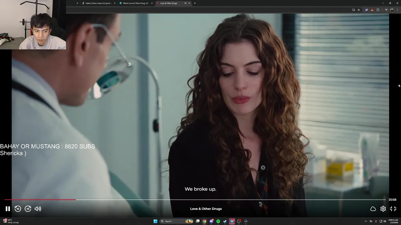Close the Love & Other Drugs tab
This screenshot has width=401, height=225.
(189, 3)
